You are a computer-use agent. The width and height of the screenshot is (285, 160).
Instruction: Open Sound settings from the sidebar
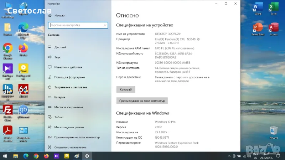point(57,57)
